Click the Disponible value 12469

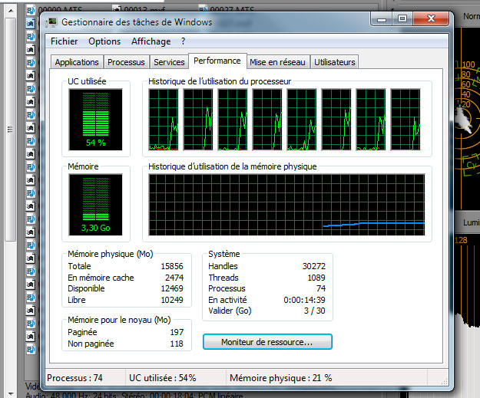(172, 288)
